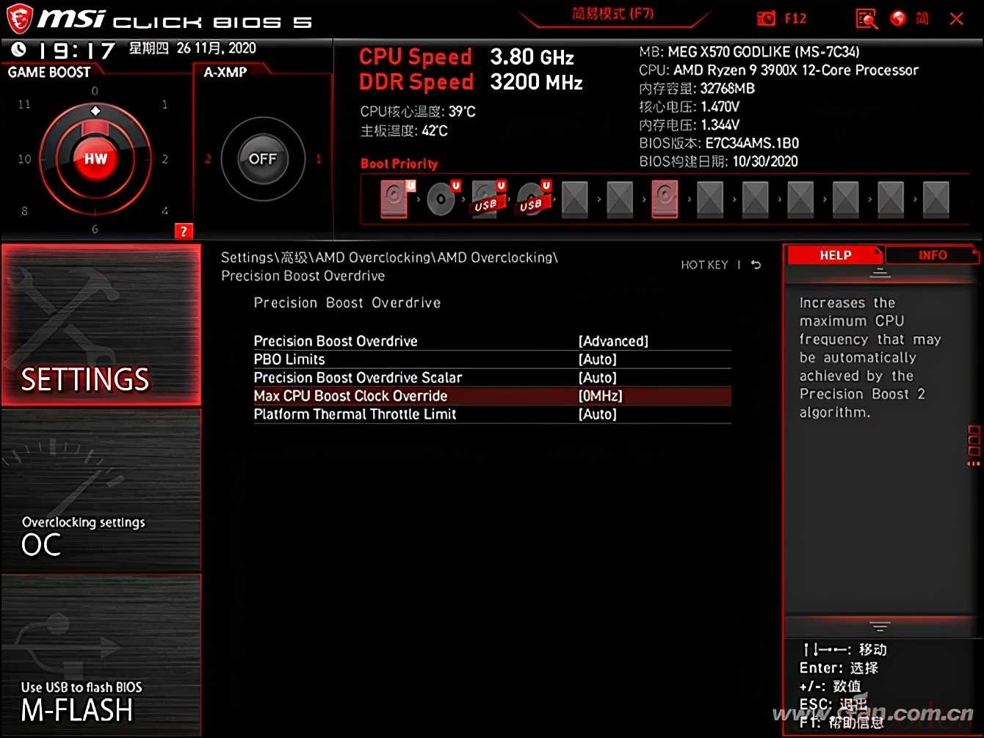This screenshot has width=984, height=738.
Task: Select the PBO Limits row label
Action: [x=289, y=359]
